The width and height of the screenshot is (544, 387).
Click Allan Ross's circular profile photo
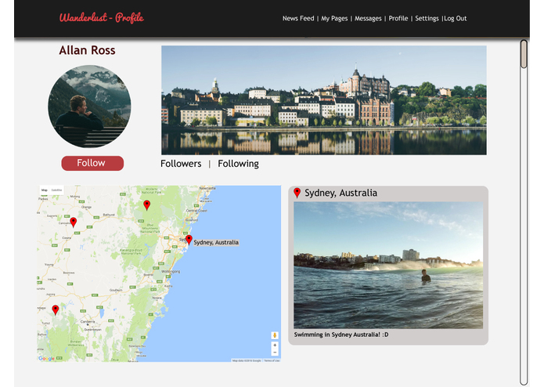[x=89, y=107]
